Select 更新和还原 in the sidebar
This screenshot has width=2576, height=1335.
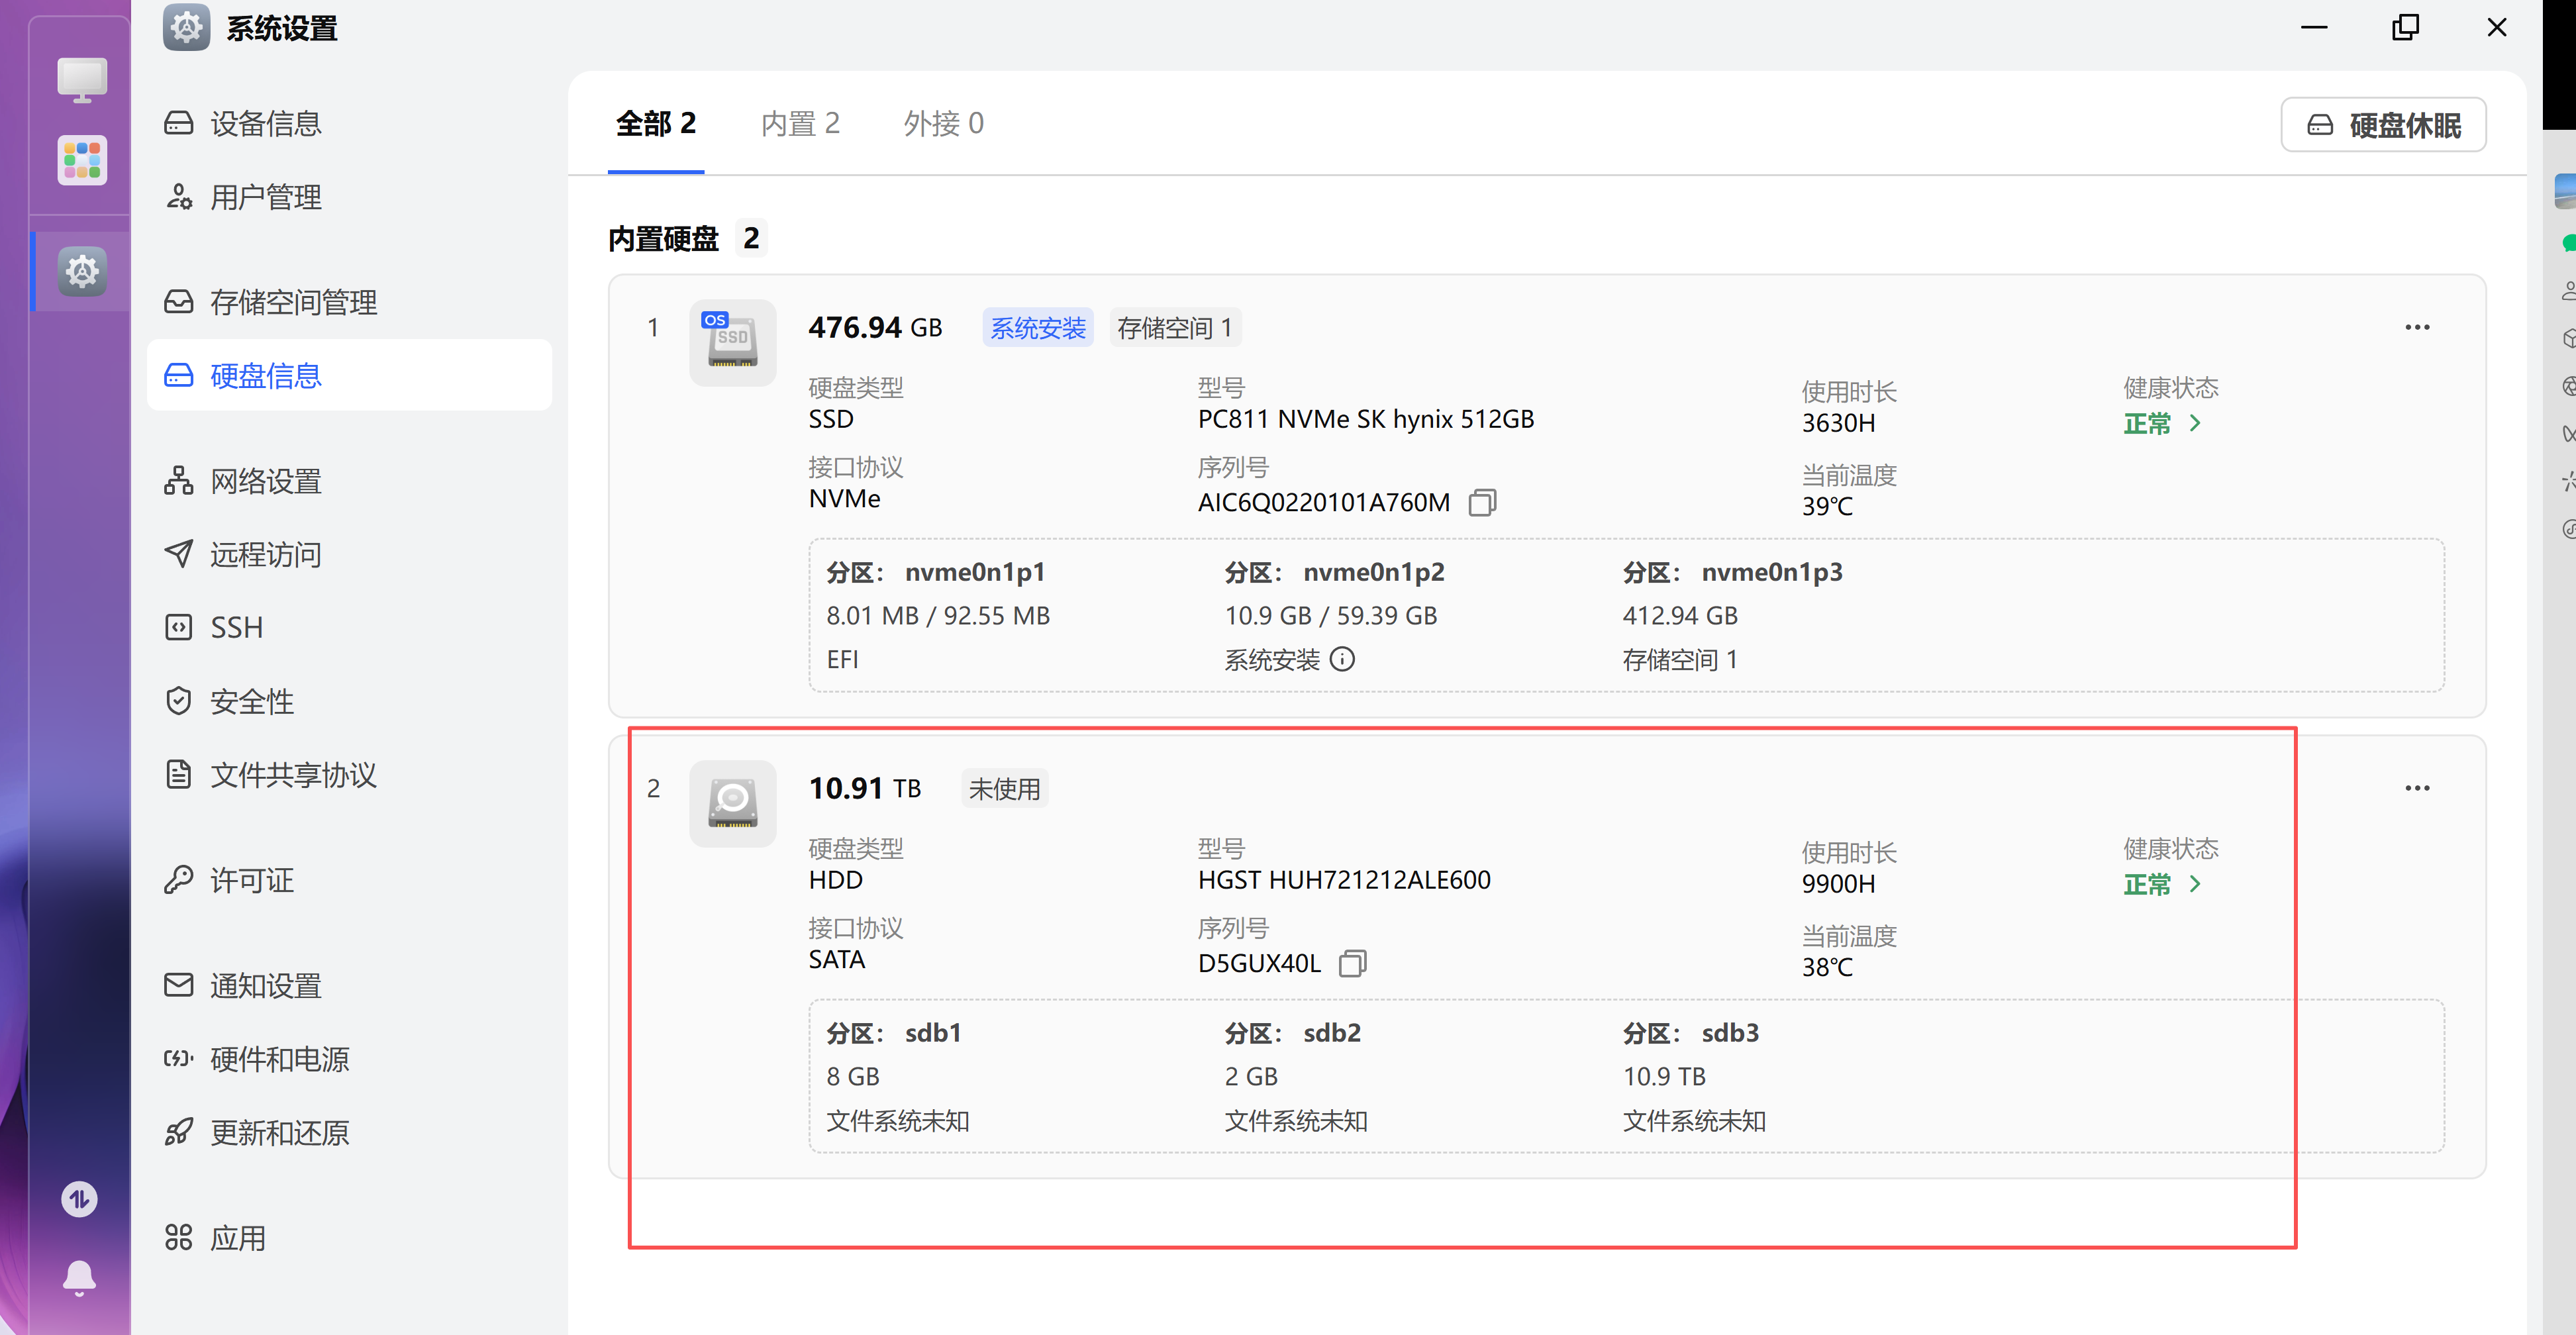[x=279, y=1132]
